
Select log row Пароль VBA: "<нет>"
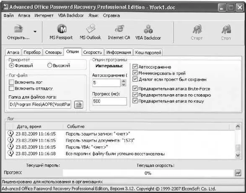pos(120,147)
